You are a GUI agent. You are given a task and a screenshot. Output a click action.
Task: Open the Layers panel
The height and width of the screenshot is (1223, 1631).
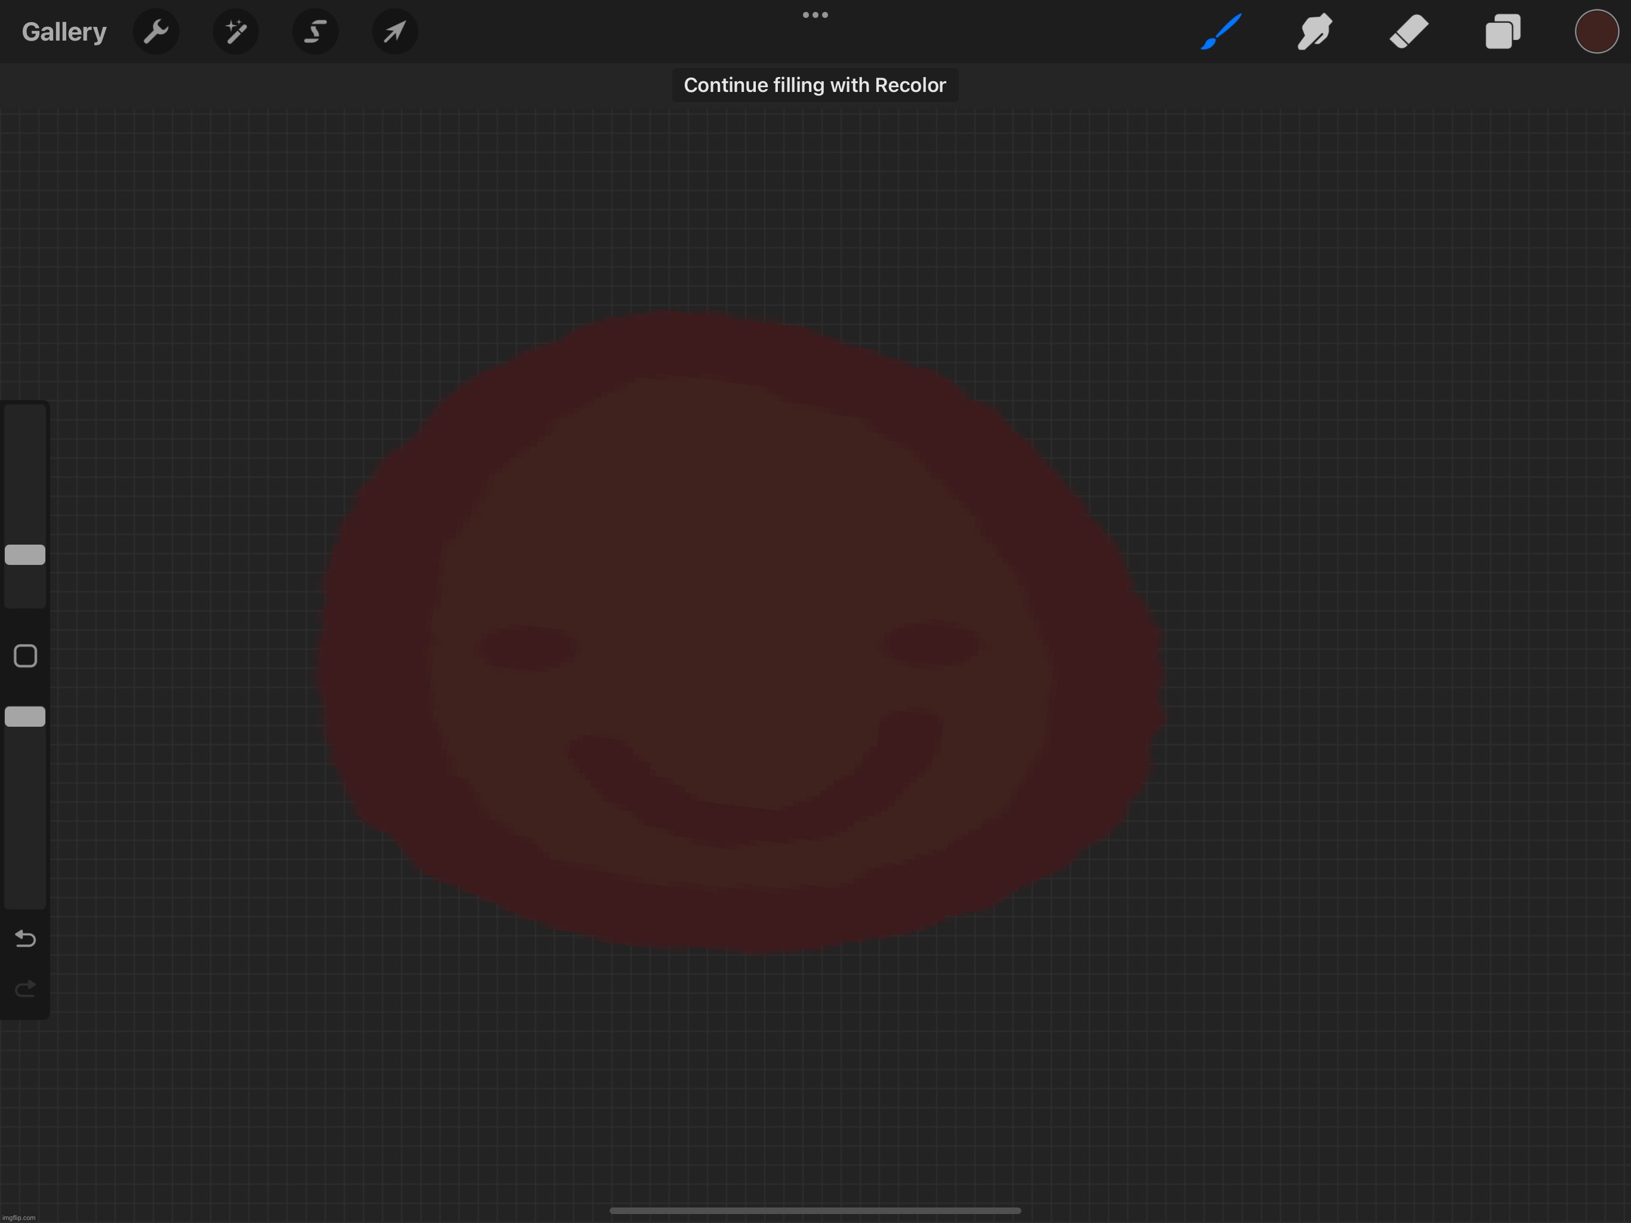[x=1503, y=32]
